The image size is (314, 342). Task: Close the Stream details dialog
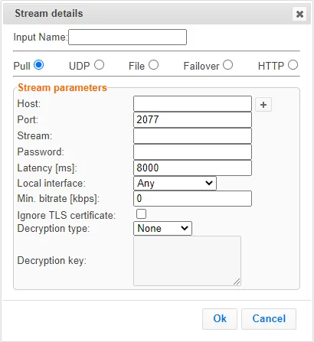[299, 14]
